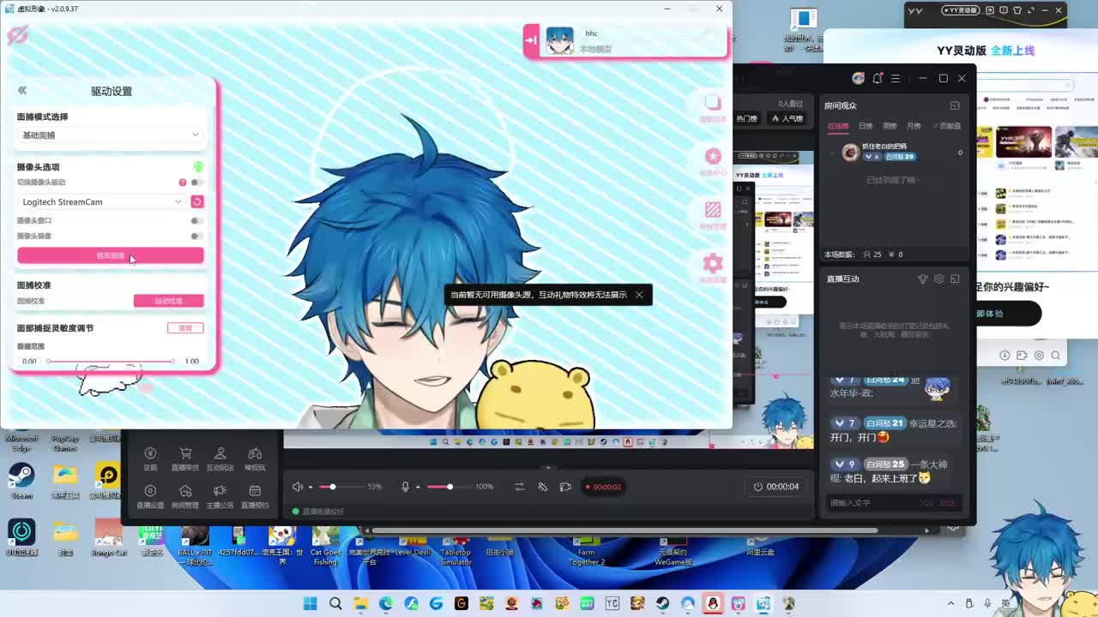Switch to the 日榜 tab
The height and width of the screenshot is (617, 1098).
click(x=866, y=126)
